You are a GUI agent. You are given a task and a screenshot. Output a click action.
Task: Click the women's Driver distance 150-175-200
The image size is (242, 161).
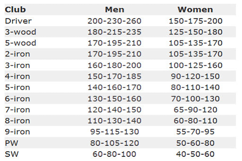coord(195,21)
